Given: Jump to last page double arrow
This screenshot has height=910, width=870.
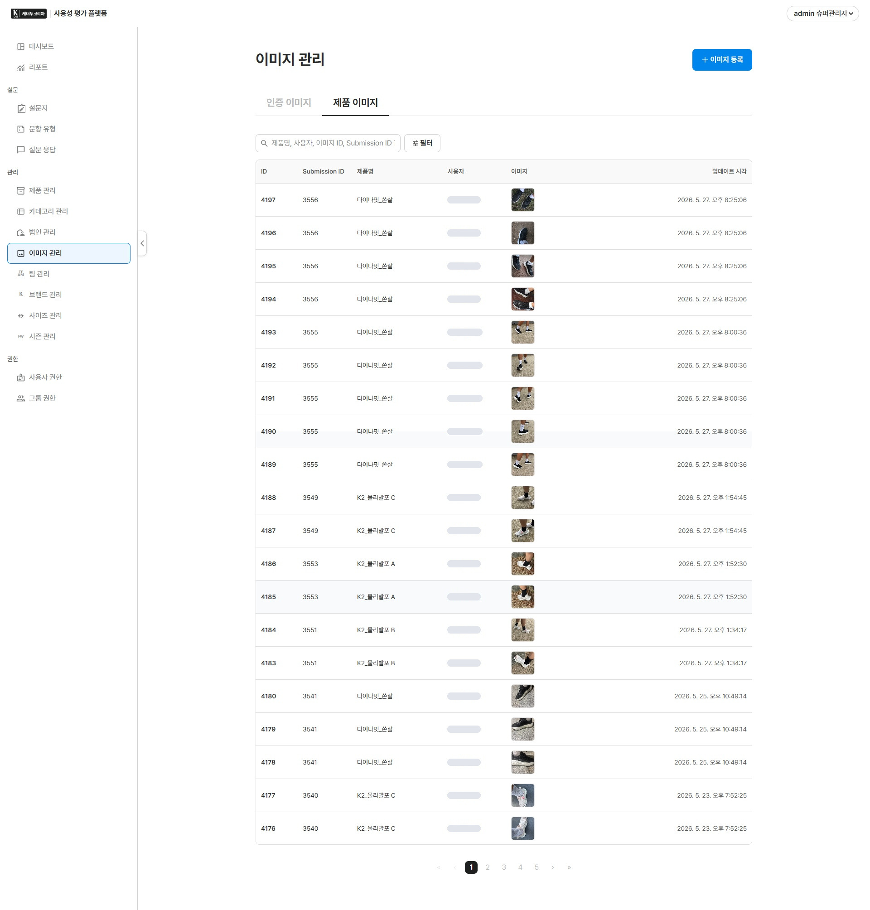Looking at the screenshot, I should (x=569, y=867).
